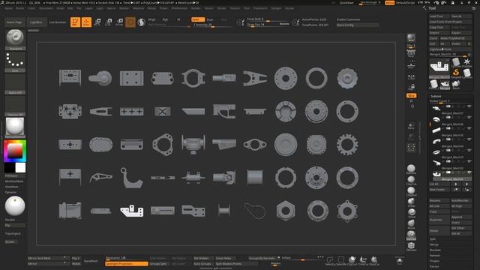Select the Pinch brush on right shelf
Image resolution: width=480 pixels, height=270 pixels.
coord(411,213)
